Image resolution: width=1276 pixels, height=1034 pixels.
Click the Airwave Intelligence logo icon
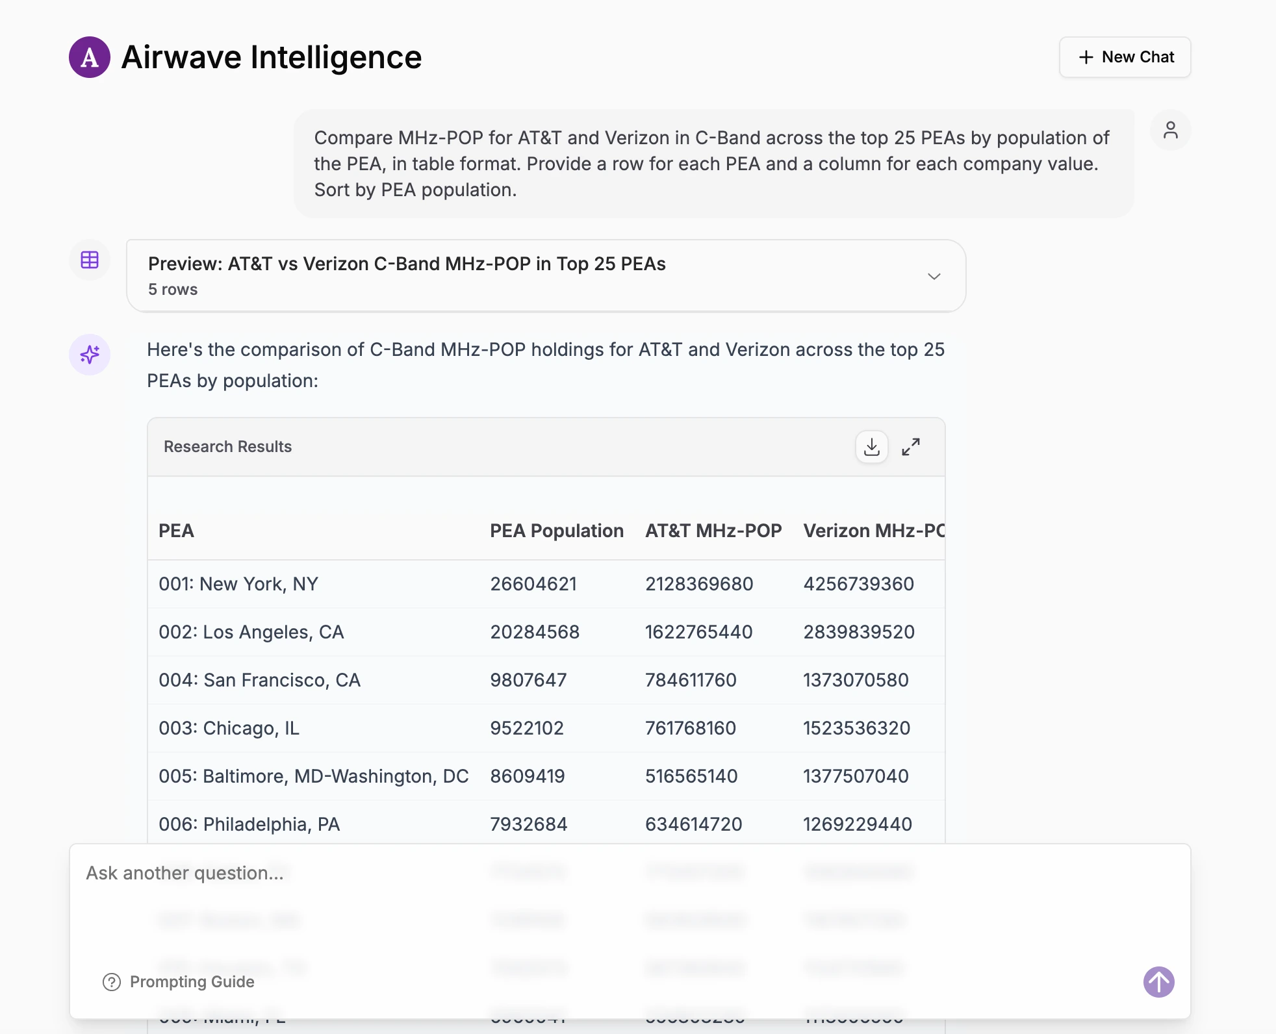pos(89,57)
